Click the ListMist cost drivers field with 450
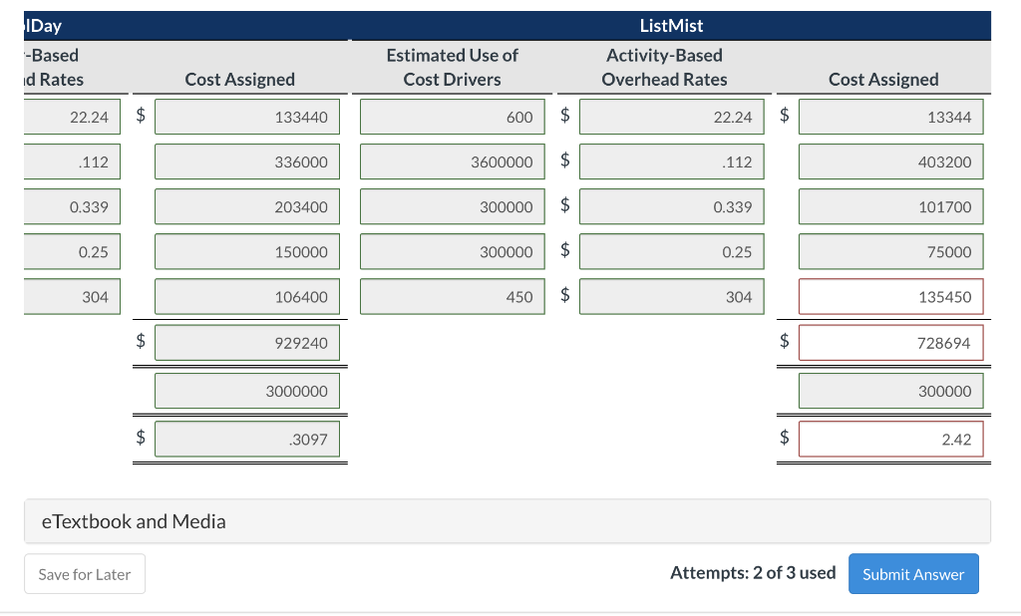The image size is (1021, 616). [453, 297]
